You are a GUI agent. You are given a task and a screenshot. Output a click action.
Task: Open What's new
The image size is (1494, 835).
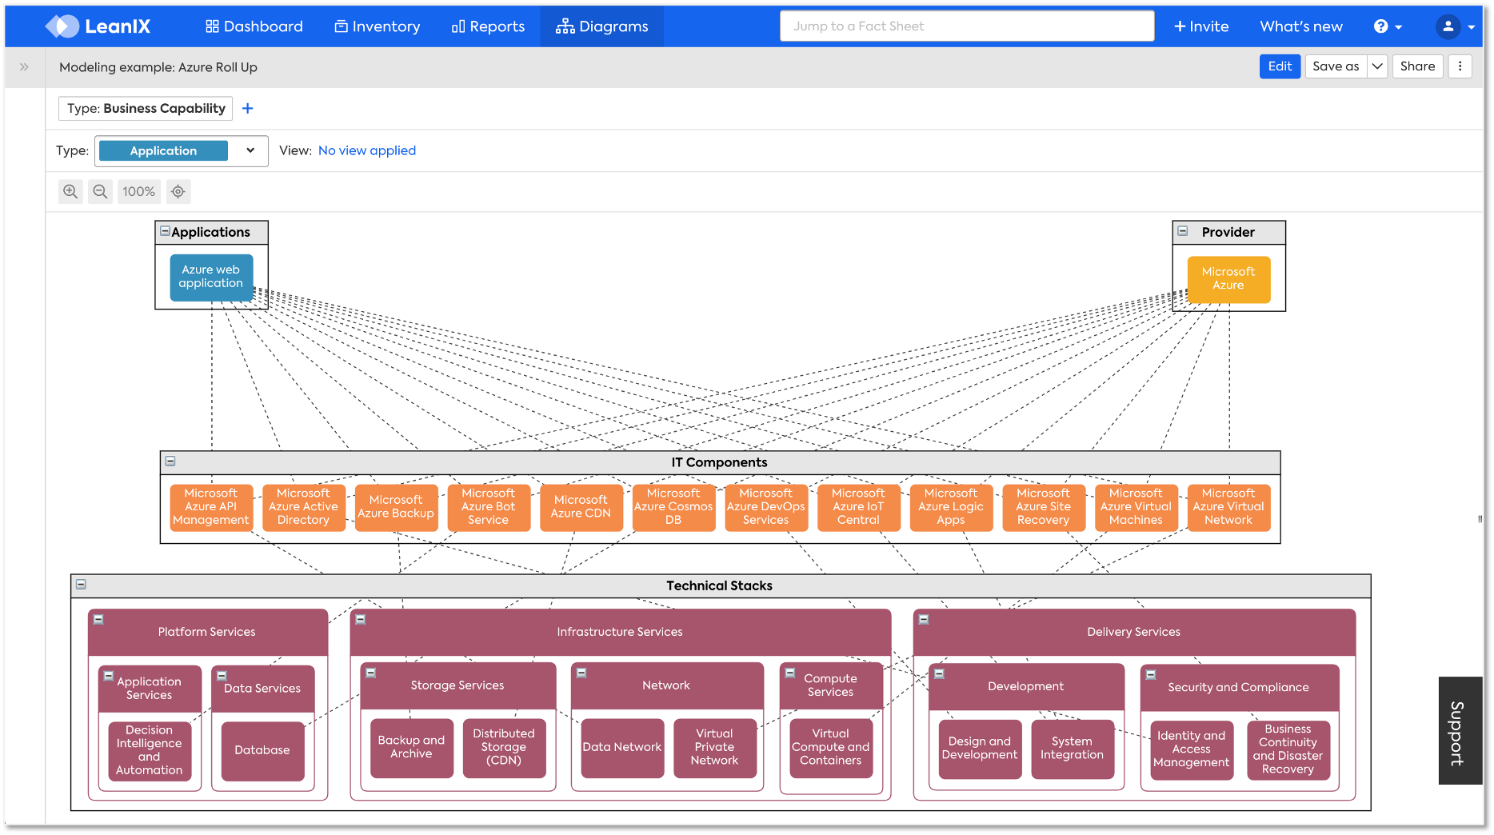pyautogui.click(x=1301, y=26)
